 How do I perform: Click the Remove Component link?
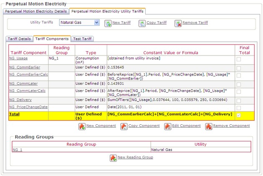[231, 126]
